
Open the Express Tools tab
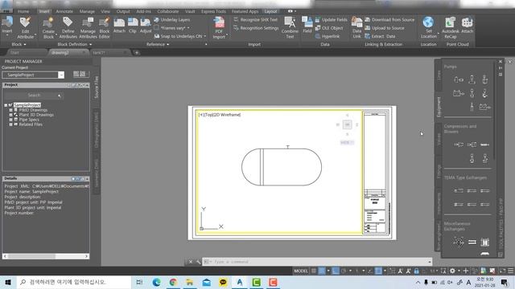coord(213,11)
